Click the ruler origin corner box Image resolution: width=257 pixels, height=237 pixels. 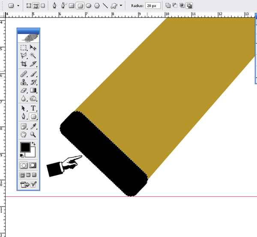click(x=3, y=15)
